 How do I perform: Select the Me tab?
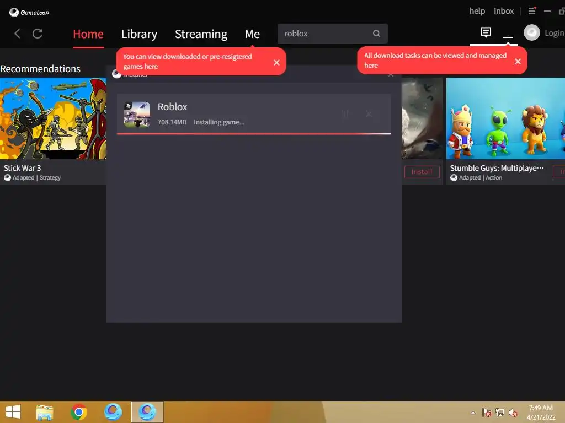point(252,34)
